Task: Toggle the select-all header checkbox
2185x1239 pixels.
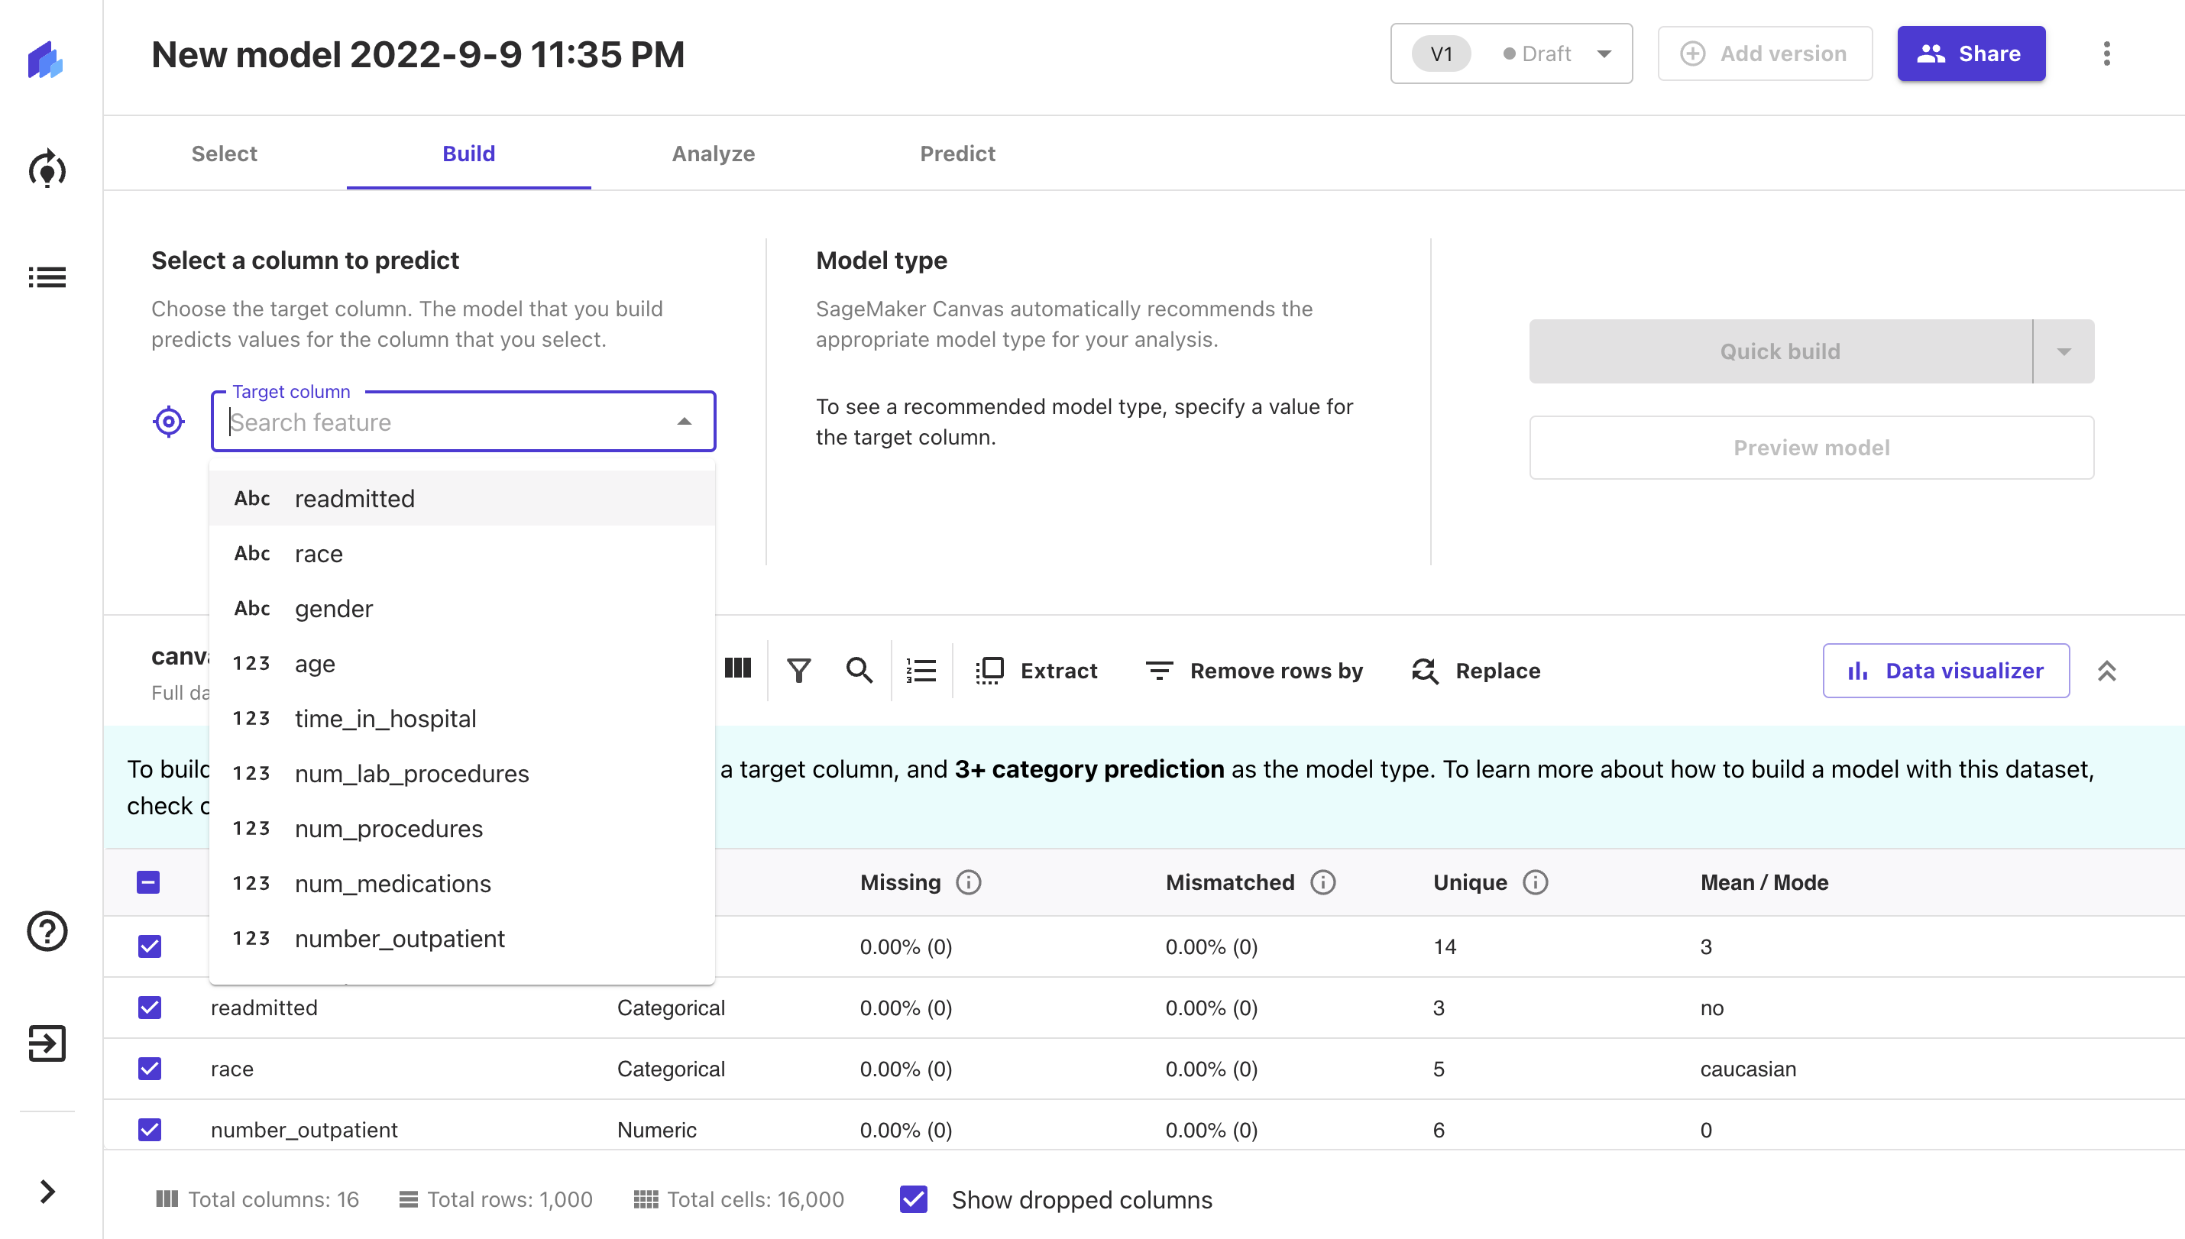Action: (x=148, y=882)
